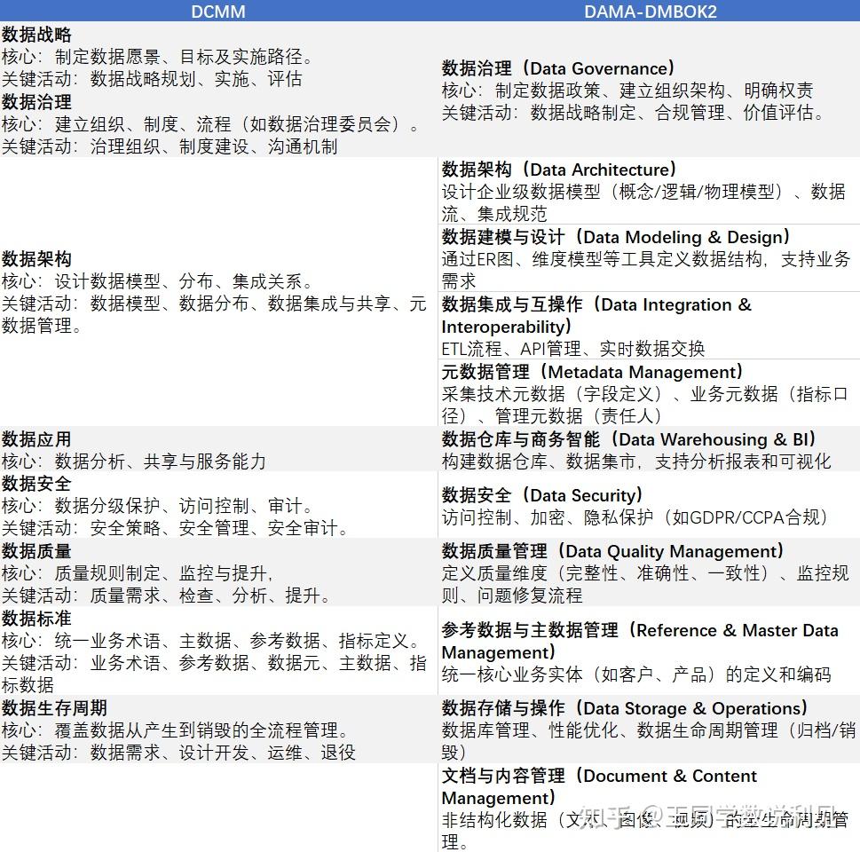The height and width of the screenshot is (852, 860).
Task: Click 核心：数据分析、共享与服务能力
Action: pyautogui.click(x=134, y=461)
